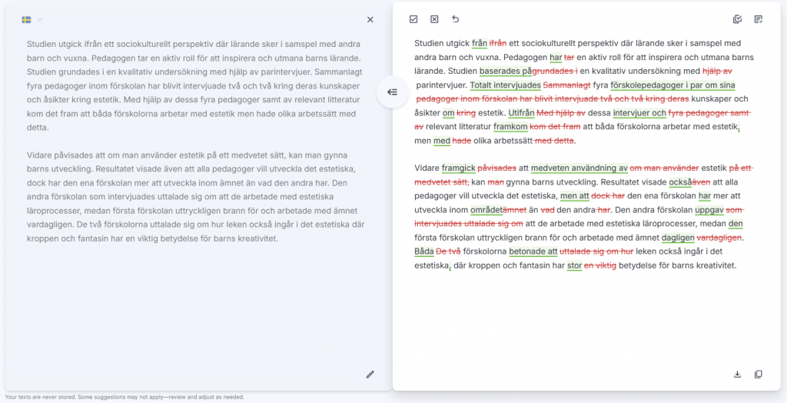
Task: Click the suggested word "framgick"
Action: point(458,168)
